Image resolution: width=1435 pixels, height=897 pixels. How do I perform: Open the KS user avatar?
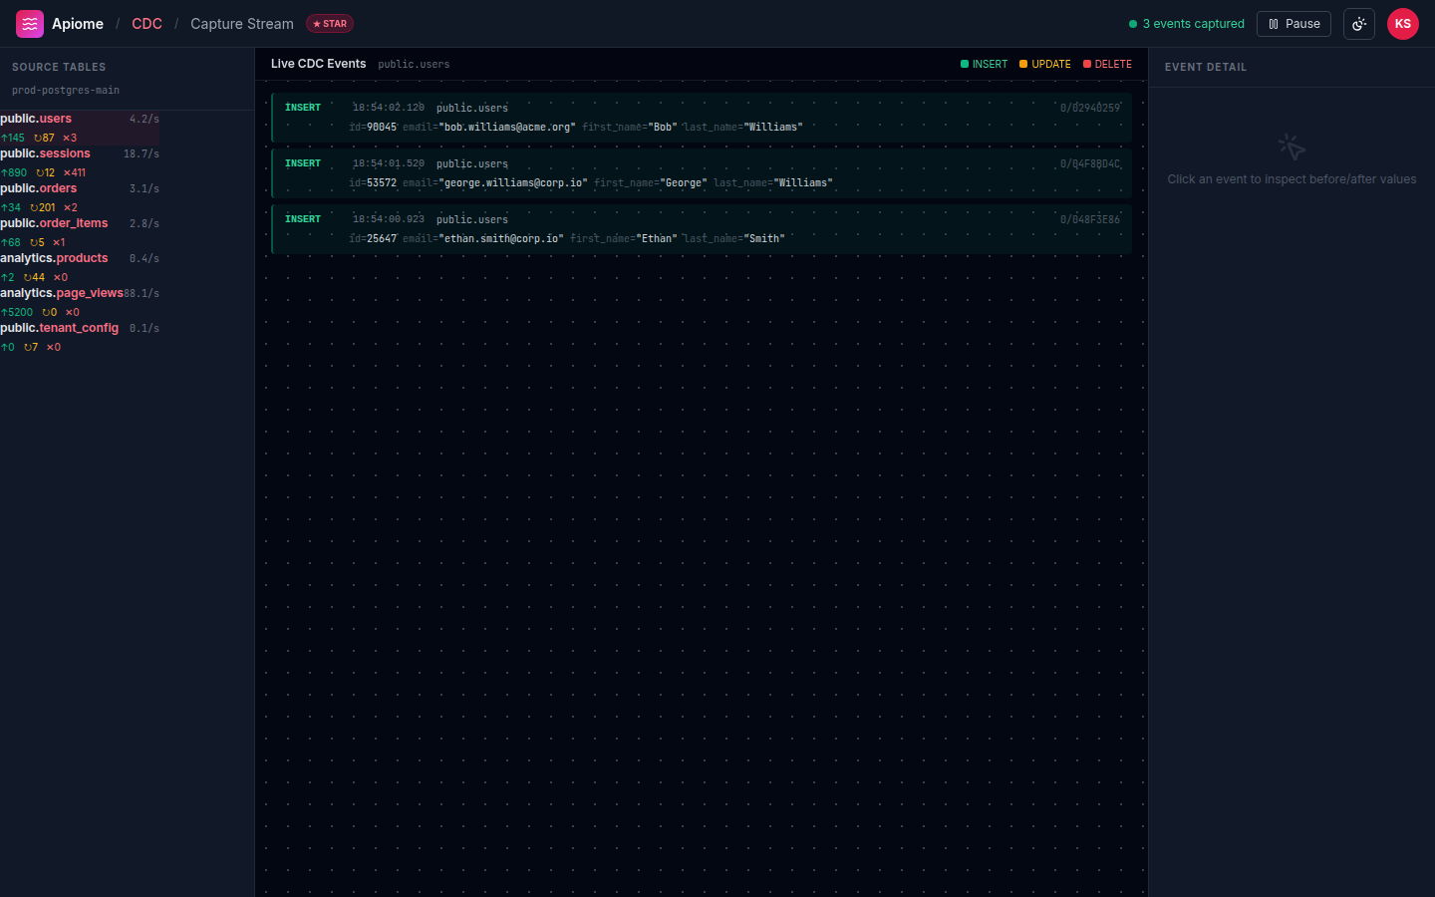pos(1403,24)
